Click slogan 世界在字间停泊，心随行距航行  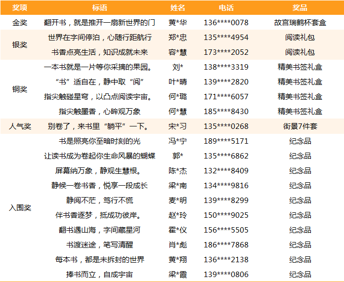click(100, 37)
